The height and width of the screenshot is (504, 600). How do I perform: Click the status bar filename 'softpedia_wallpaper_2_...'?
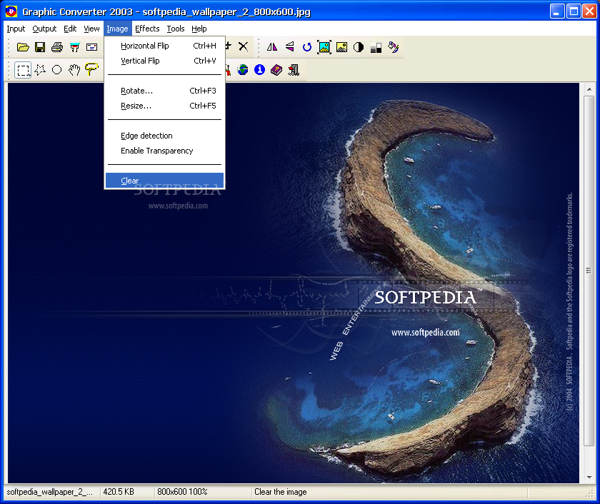click(x=50, y=492)
